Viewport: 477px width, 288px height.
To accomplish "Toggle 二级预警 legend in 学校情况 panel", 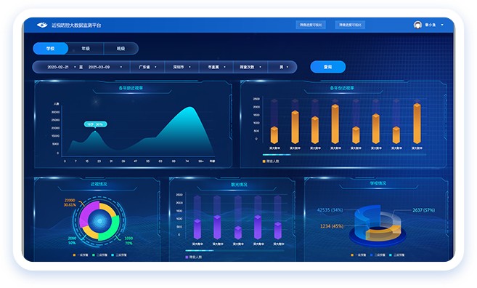I will point(378,255).
